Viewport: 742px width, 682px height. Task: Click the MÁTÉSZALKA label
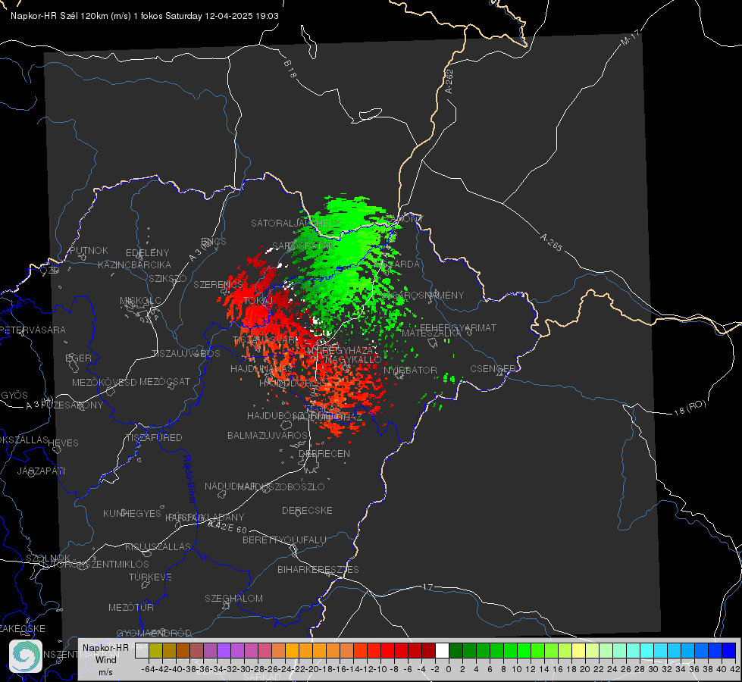431,333
